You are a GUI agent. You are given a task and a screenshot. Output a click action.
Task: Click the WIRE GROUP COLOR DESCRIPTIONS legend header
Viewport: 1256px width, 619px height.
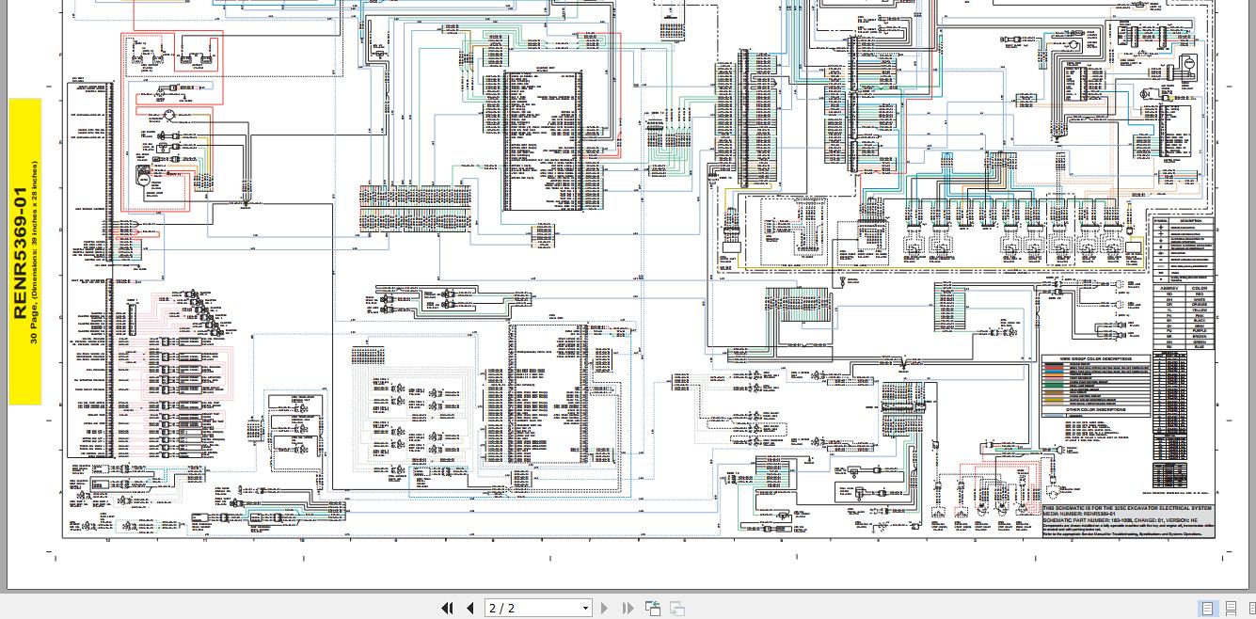tap(1096, 360)
